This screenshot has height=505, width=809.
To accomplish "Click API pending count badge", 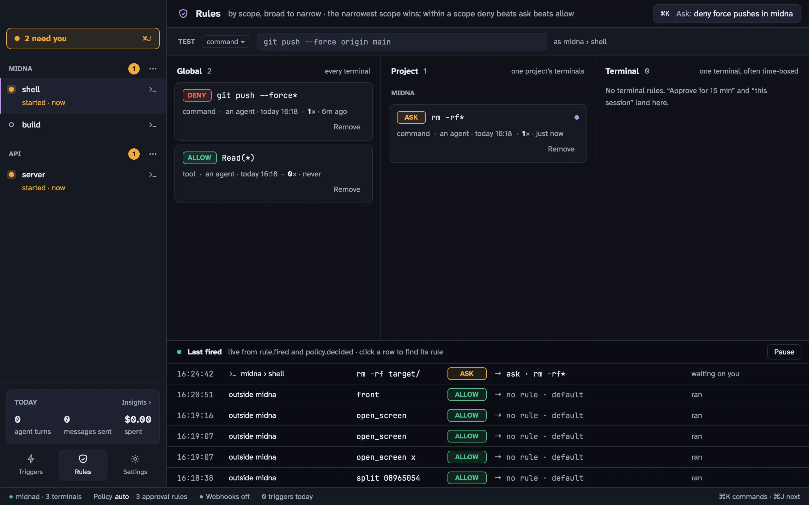I will coord(134,154).
